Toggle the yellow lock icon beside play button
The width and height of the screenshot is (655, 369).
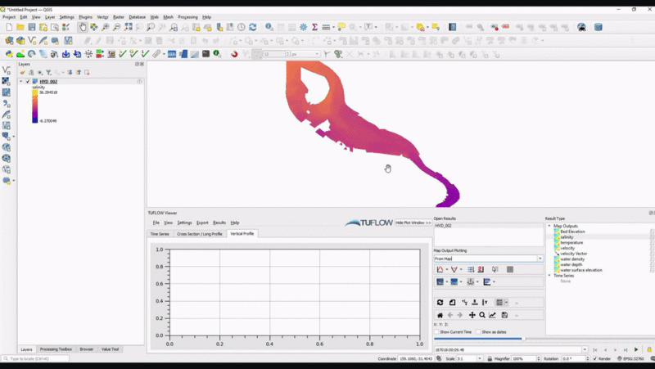click(649, 350)
